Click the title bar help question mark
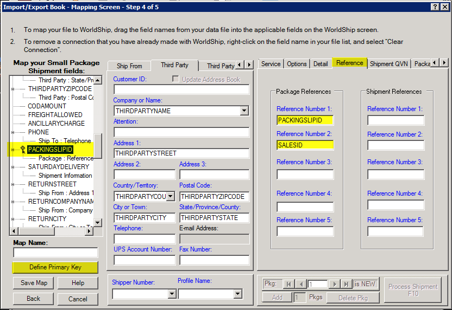 (436, 7)
